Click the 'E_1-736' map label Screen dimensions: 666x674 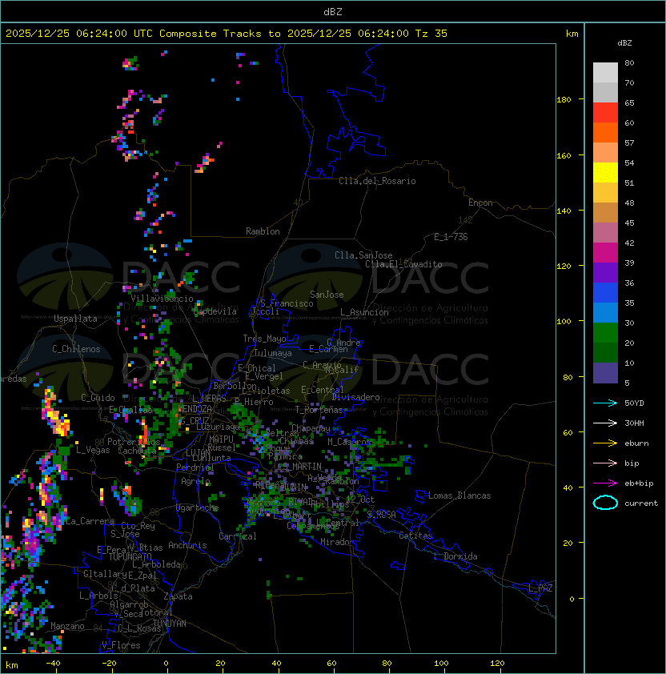coord(451,237)
